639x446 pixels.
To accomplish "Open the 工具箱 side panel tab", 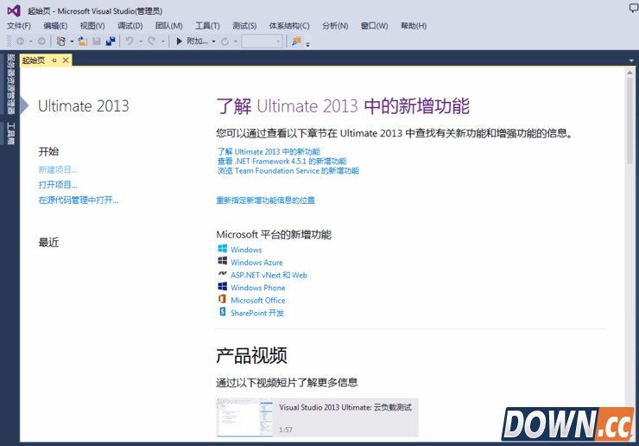I will coord(10,132).
